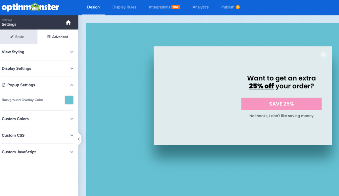Click the pink SAVE 25% button

pos(281,104)
